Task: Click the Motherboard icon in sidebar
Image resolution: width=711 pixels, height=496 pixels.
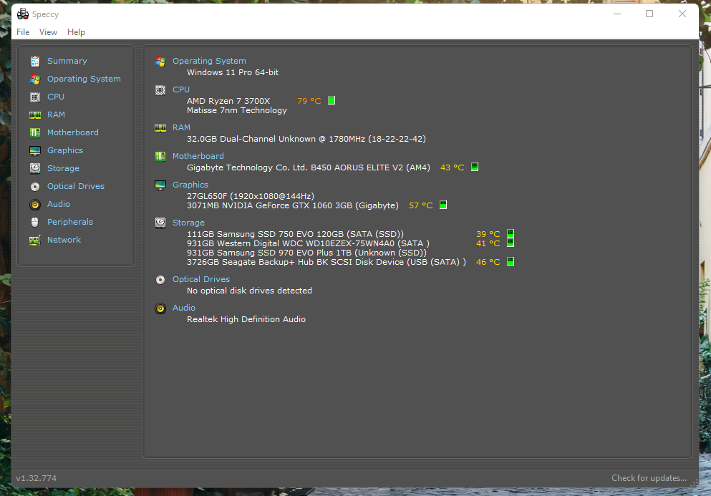Action: coord(35,132)
